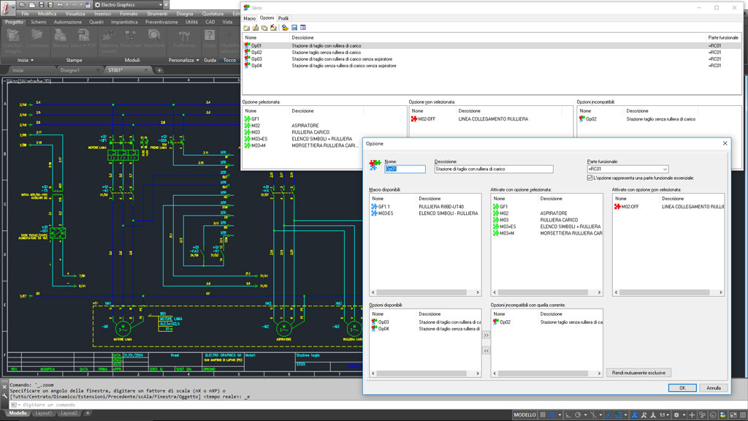Viewport: 748px width, 421px height.
Task: Toggle the essential functional part checkbox
Action: tap(590, 178)
